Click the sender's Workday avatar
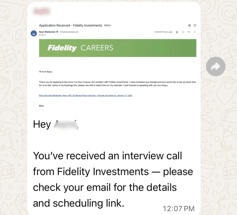Image resolution: width=237 pixels, height=215 pixels. [x=33, y=33]
